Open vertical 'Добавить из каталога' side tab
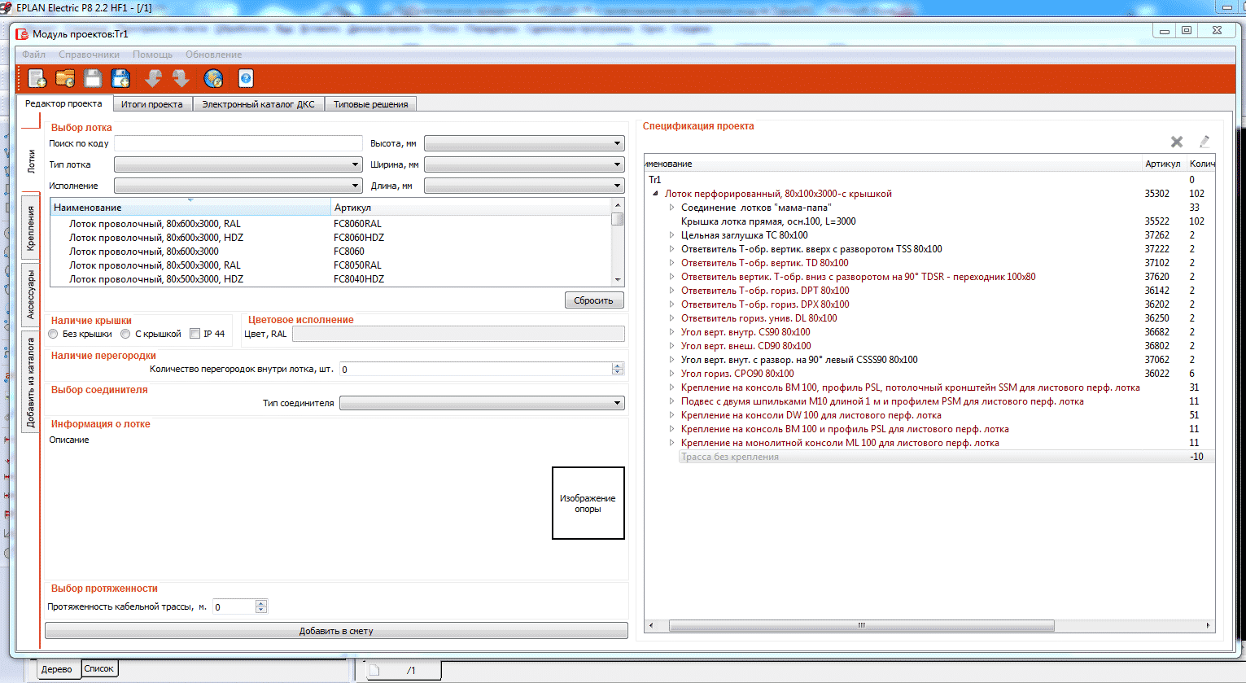The image size is (1246, 683). [31, 383]
